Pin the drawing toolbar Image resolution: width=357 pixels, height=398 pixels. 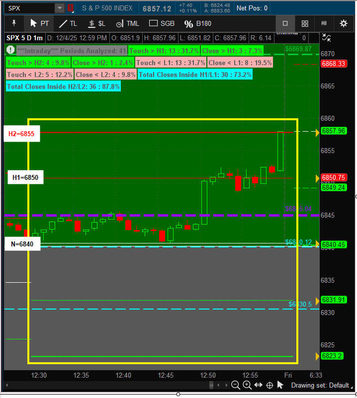point(14,23)
